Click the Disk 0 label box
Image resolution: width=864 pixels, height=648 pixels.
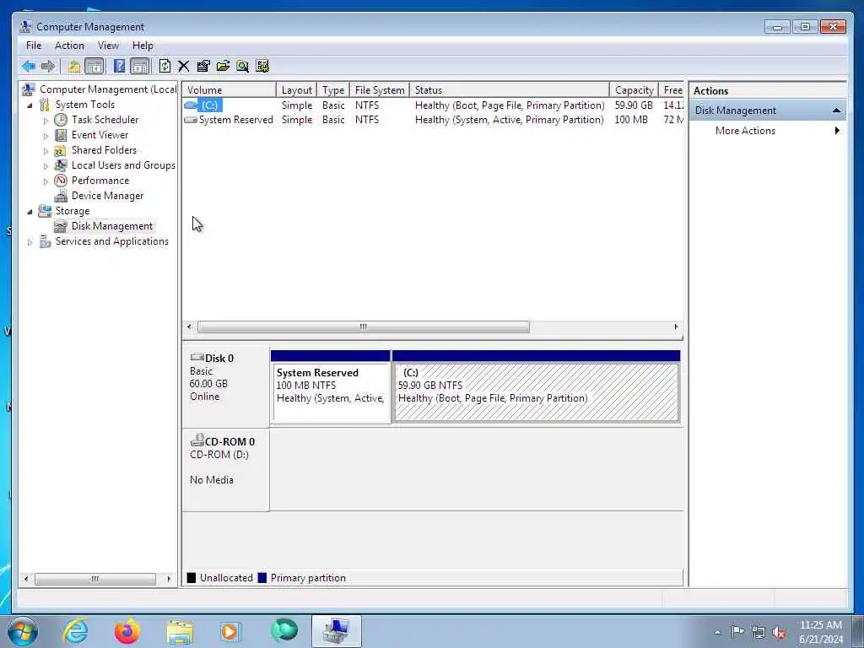click(x=226, y=386)
